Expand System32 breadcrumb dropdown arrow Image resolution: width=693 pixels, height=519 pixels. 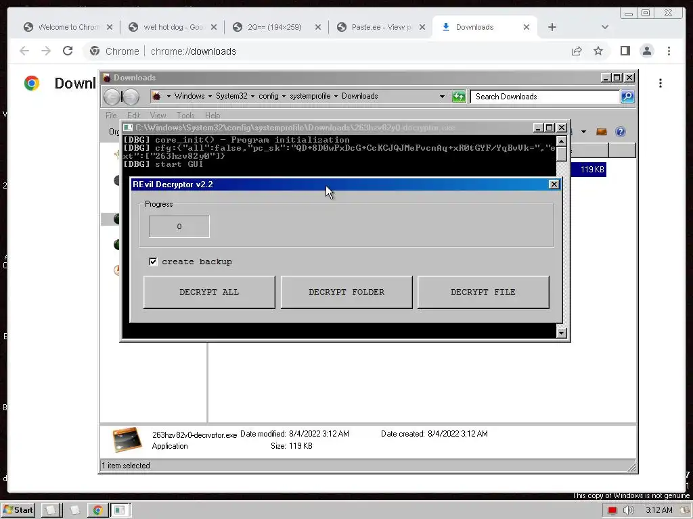pyautogui.click(x=253, y=96)
